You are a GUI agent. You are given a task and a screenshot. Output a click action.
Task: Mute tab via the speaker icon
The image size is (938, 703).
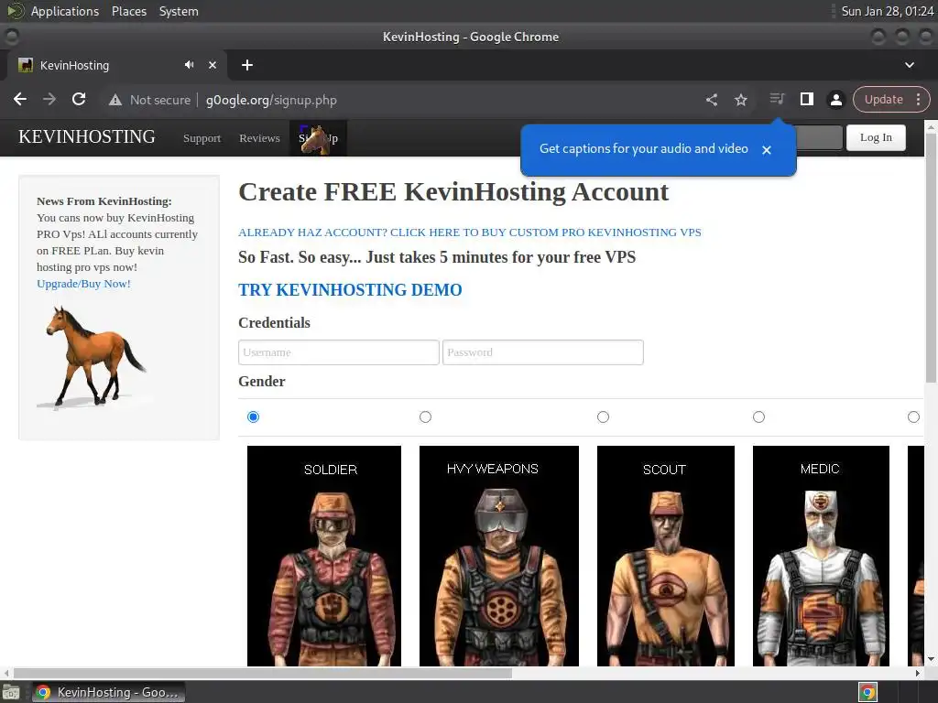tap(189, 65)
